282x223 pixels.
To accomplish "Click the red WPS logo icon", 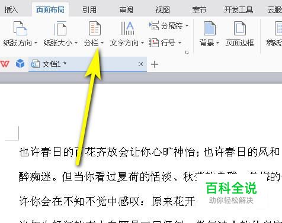I will click(5, 64).
